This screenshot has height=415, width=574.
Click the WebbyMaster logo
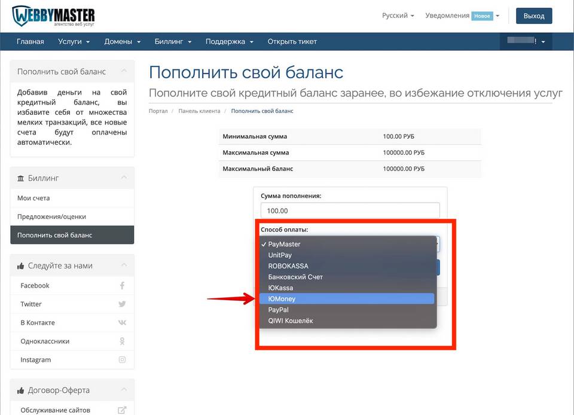(53, 16)
